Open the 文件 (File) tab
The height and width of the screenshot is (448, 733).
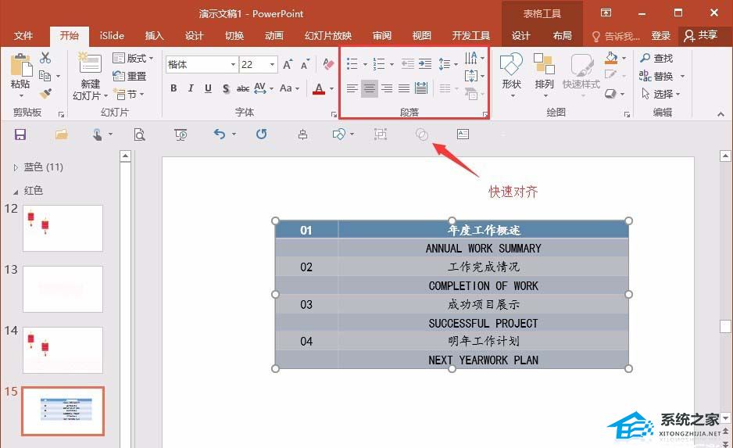[x=23, y=35]
